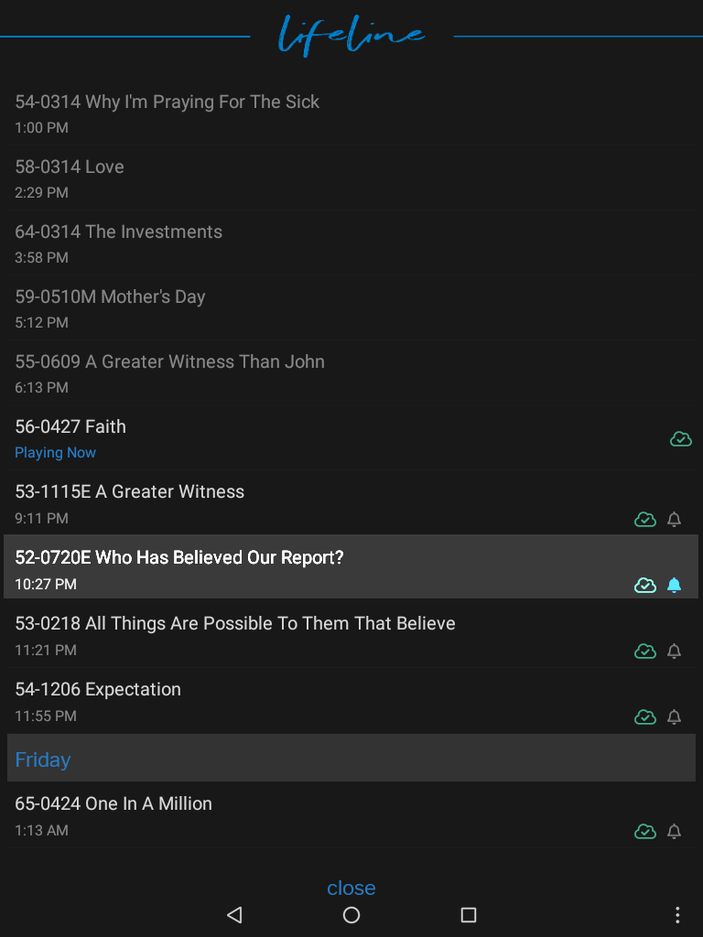Click the close link at bottom
This screenshot has width=703, height=937.
pyautogui.click(x=351, y=888)
